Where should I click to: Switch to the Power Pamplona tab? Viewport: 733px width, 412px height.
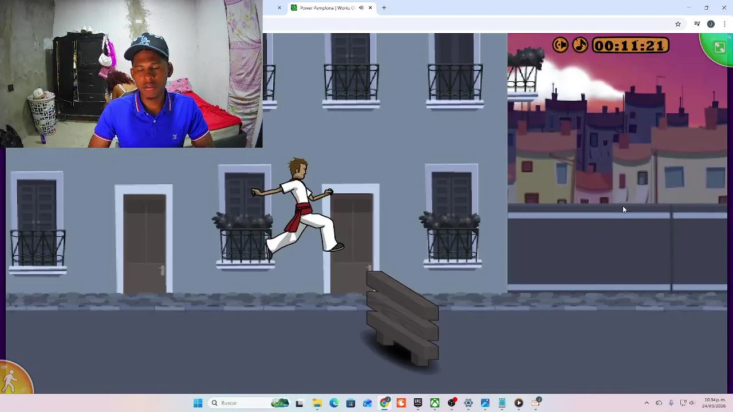click(328, 8)
